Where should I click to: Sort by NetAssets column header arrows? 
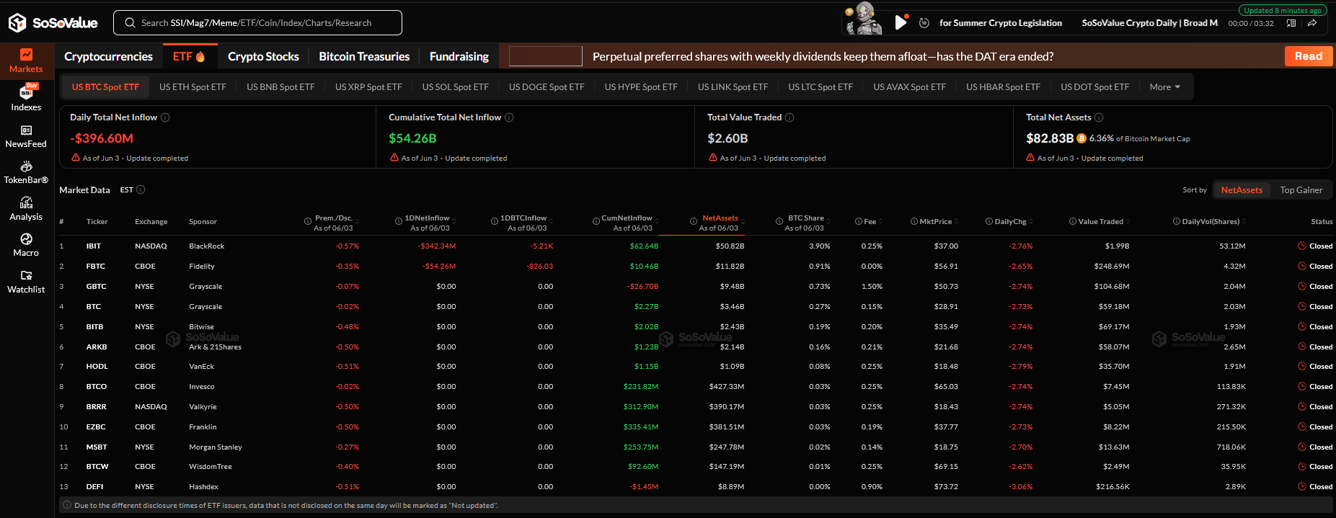click(x=743, y=221)
